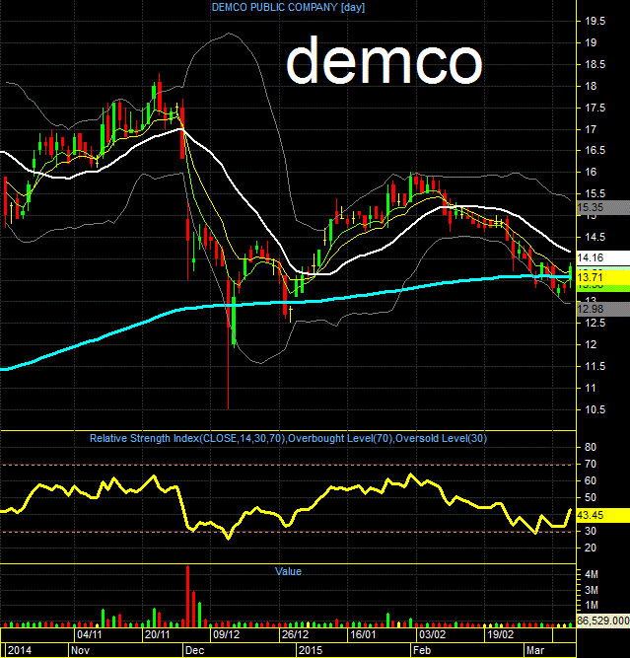This screenshot has width=630, height=658.
Task: Click the Mar month label
Action: click(x=535, y=650)
